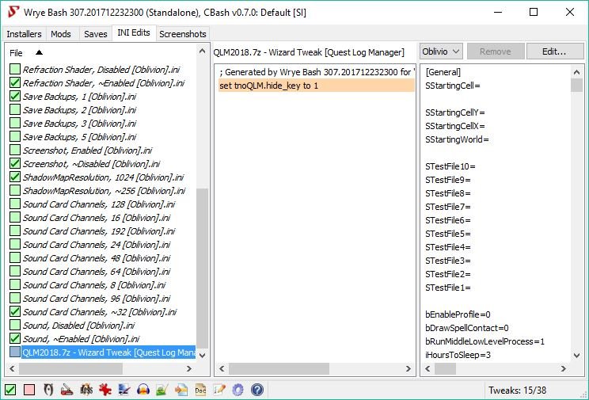The image size is (589, 400).
Task: Open the Saves tab
Action: [96, 34]
